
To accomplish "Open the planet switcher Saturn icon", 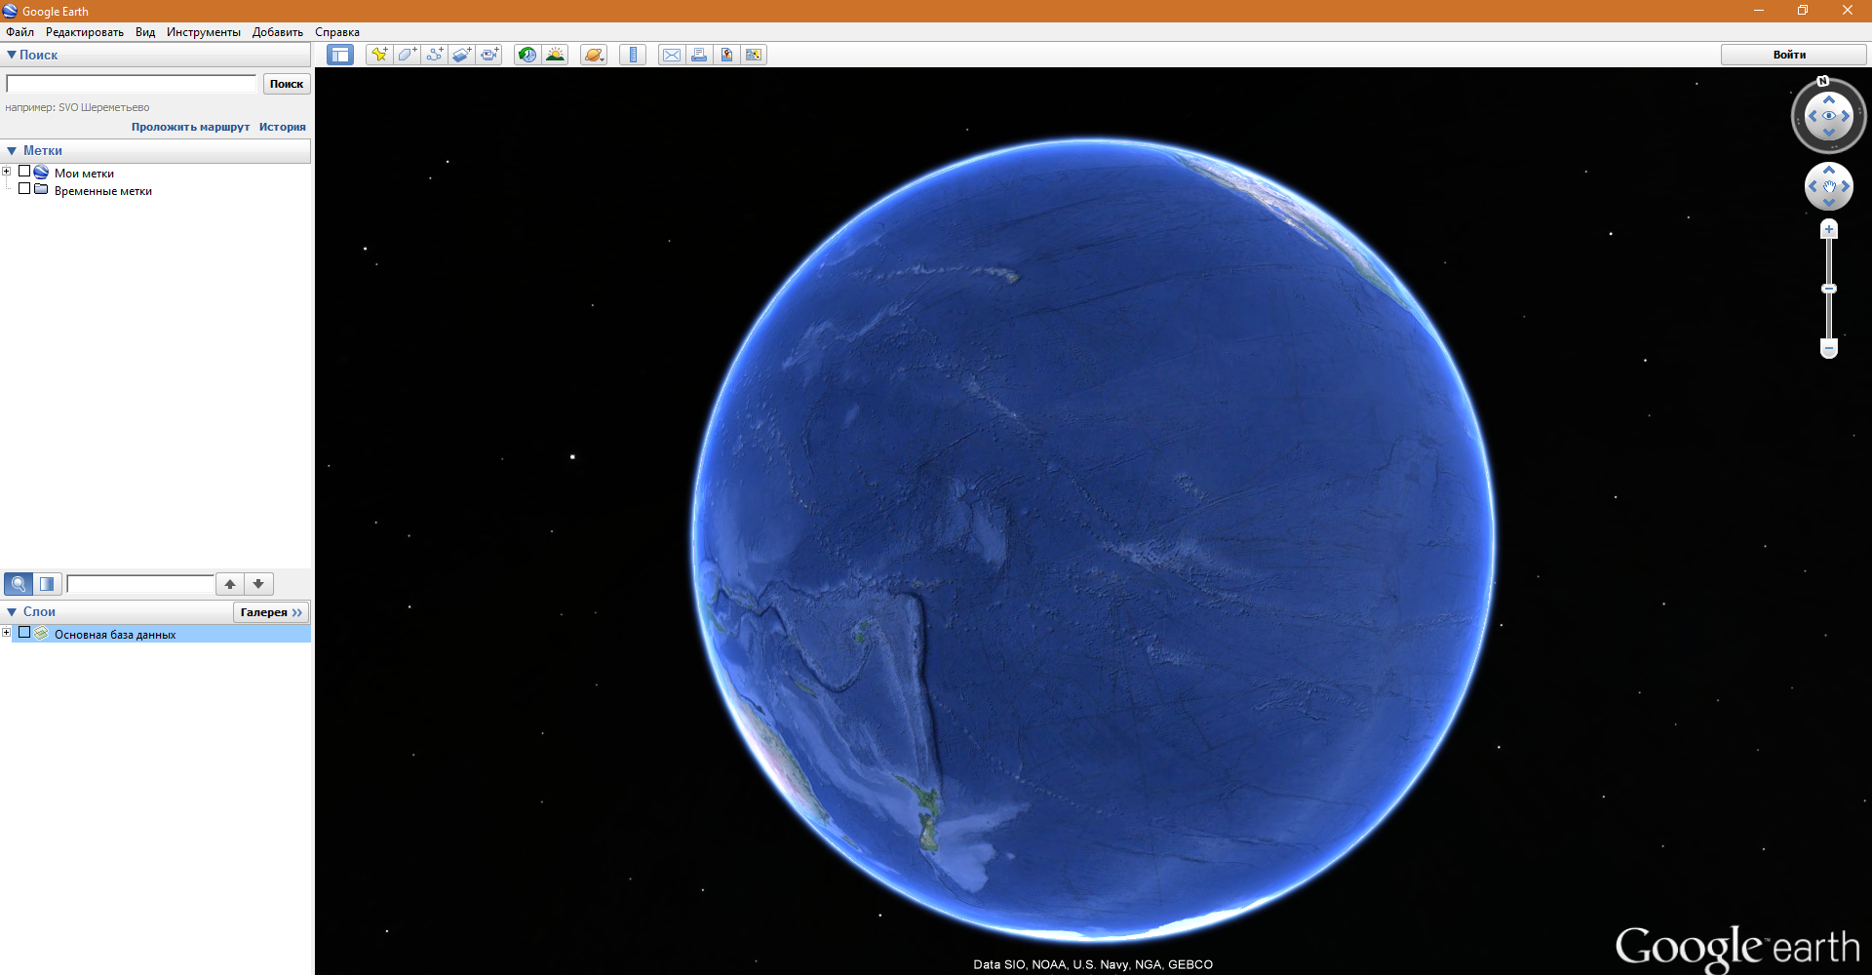I will (x=594, y=55).
